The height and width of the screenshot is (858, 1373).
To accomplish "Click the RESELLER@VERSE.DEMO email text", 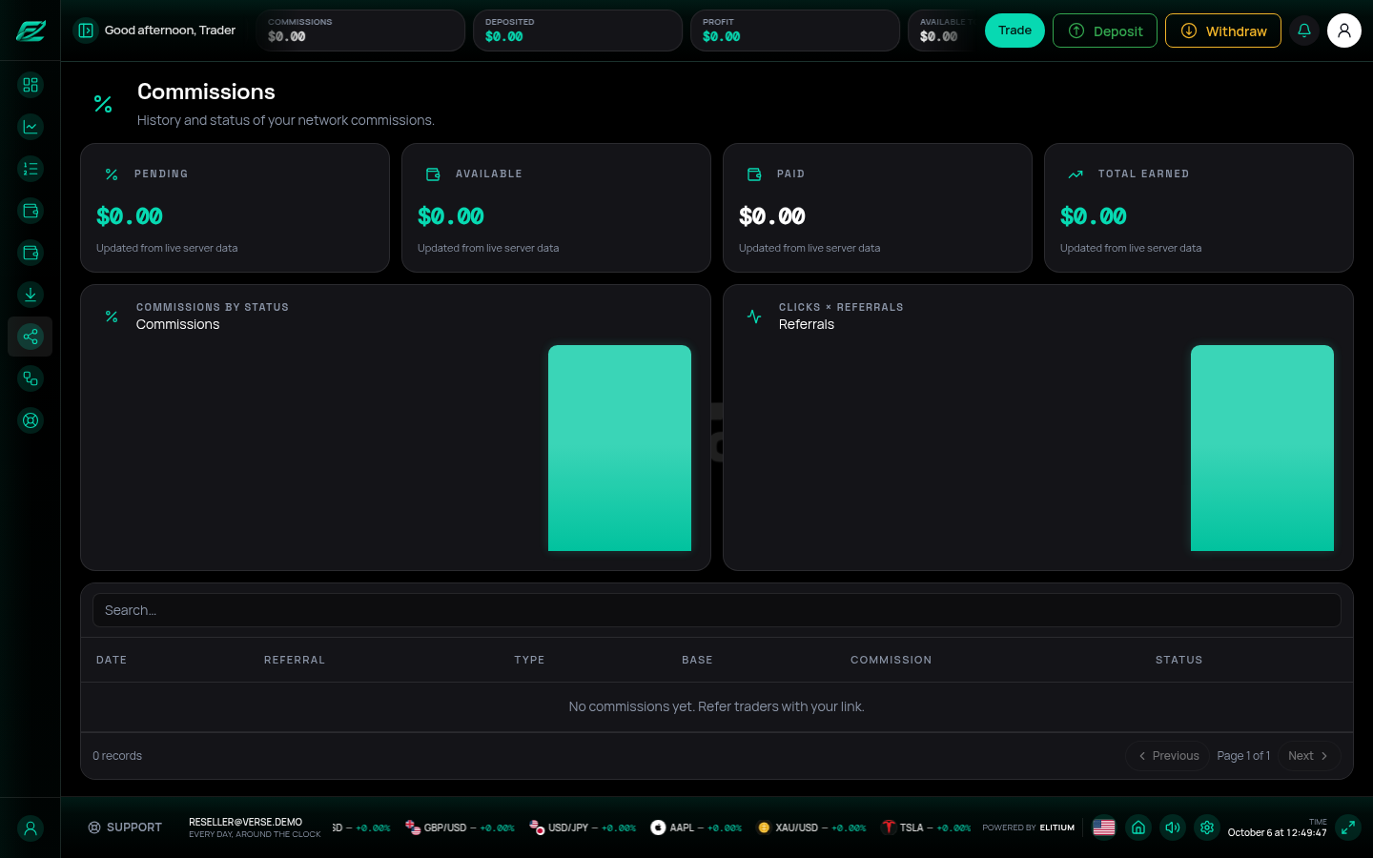I will (245, 822).
